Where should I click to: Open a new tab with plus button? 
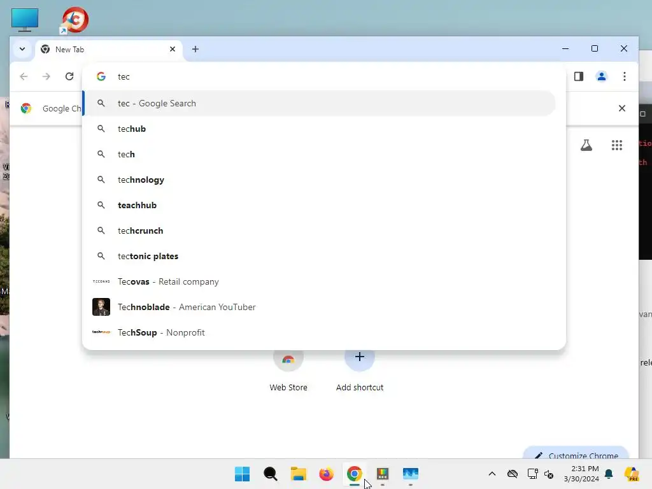click(x=195, y=49)
